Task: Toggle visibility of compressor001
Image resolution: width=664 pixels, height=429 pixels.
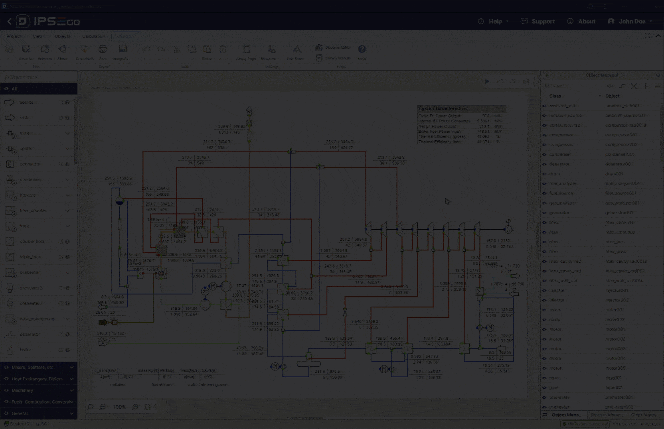Action: point(544,135)
